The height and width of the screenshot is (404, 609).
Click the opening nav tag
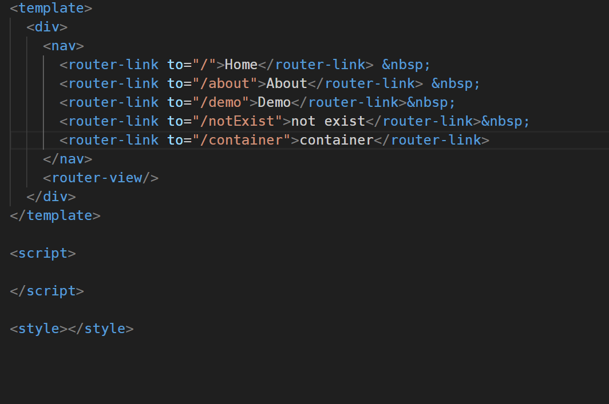coord(64,46)
